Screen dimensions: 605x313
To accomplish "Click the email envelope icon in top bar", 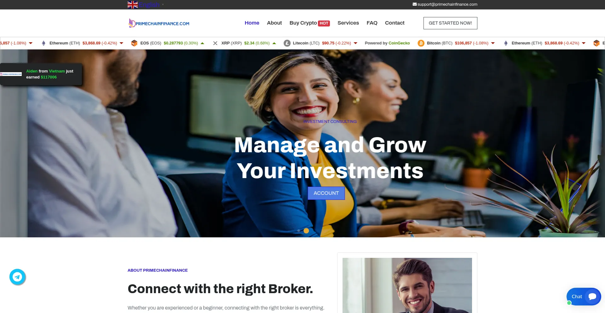I will point(415,4).
